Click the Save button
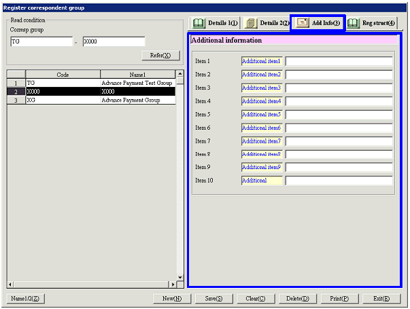Viewport: 410px width, 309px height. 213,298
